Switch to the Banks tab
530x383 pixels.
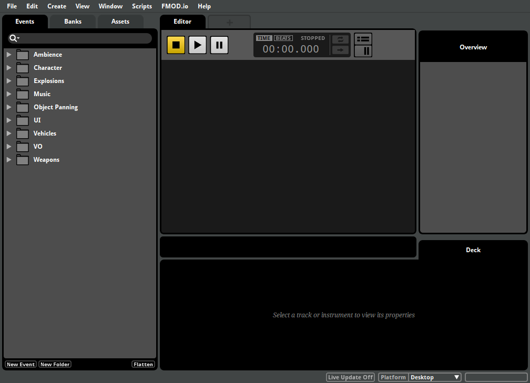tap(73, 21)
